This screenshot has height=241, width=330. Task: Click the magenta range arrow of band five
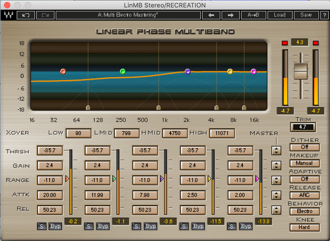tap(257, 179)
